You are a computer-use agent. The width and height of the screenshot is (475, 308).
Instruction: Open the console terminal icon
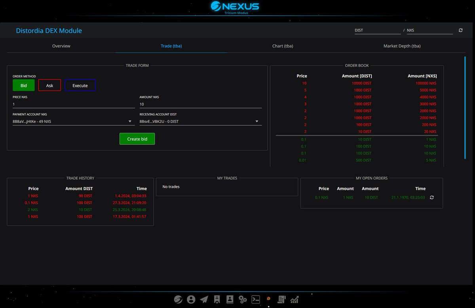[x=256, y=299]
